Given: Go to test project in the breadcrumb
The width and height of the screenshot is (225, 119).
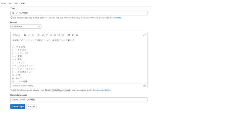Looking at the screenshot, I should [10, 3].
